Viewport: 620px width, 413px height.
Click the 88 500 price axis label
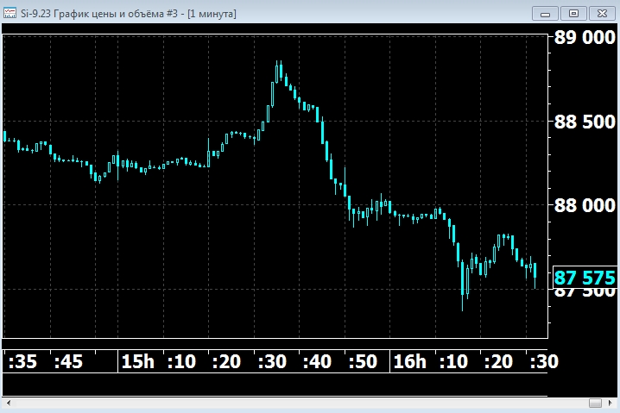tap(584, 122)
